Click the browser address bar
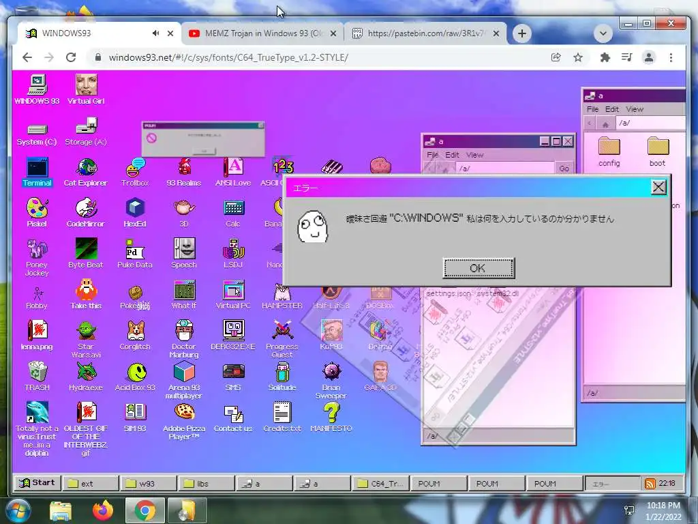The width and height of the screenshot is (698, 524). [320, 57]
